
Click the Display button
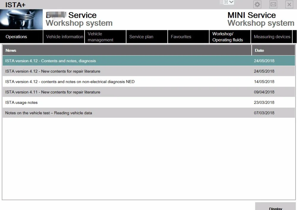(275, 206)
